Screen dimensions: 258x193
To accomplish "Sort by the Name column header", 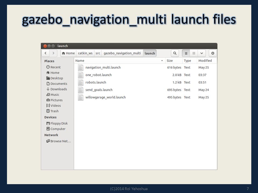I will [x=119, y=61].
